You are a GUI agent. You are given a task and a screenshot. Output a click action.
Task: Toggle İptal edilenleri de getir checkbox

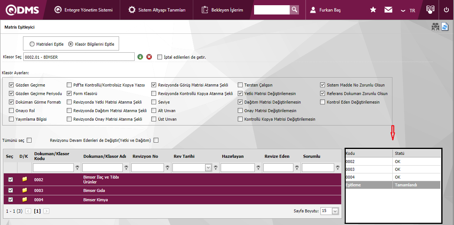(160, 57)
